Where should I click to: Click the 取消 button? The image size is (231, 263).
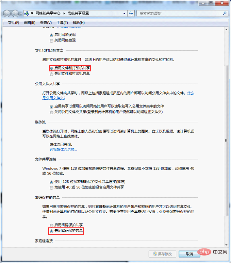click(189, 254)
